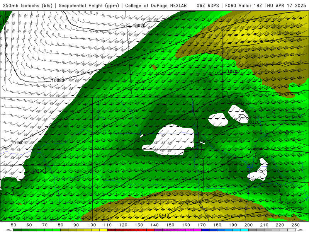Image resolution: width=309 pixels, height=232 pixels.
Task: Click the 10020 height contour label
Action: (139, 26)
